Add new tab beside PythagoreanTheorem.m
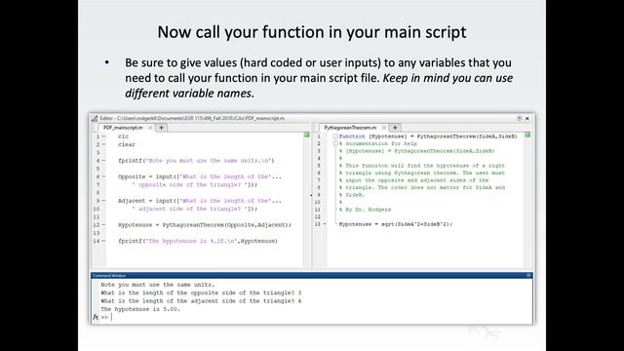This screenshot has width=624, height=351. tap(395, 128)
